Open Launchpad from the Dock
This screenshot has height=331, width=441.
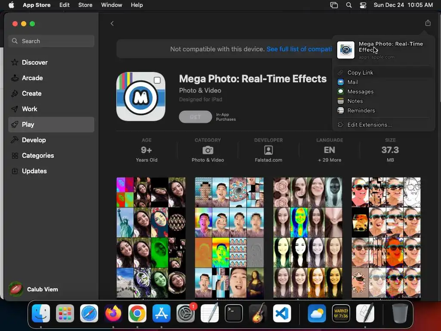[x=65, y=313]
